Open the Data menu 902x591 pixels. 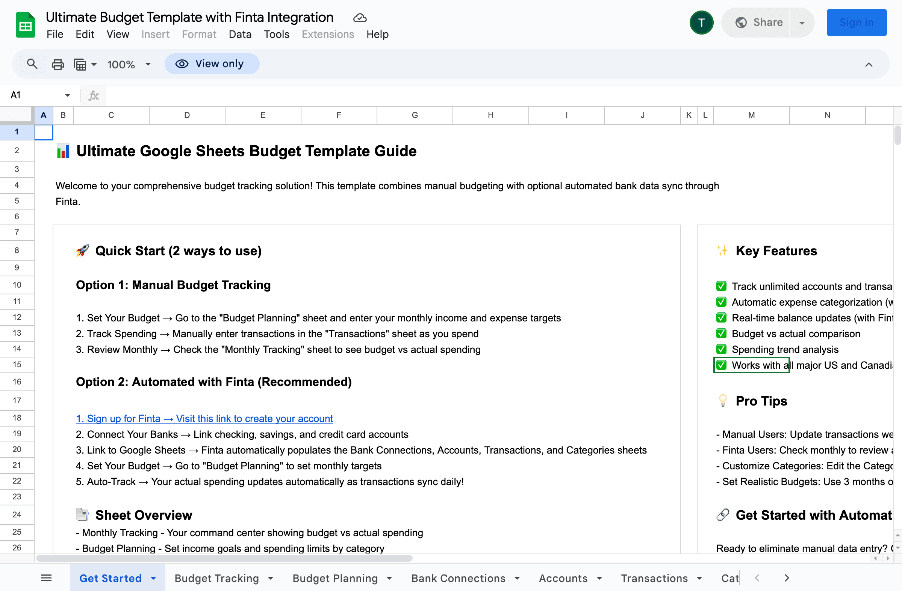[240, 34]
